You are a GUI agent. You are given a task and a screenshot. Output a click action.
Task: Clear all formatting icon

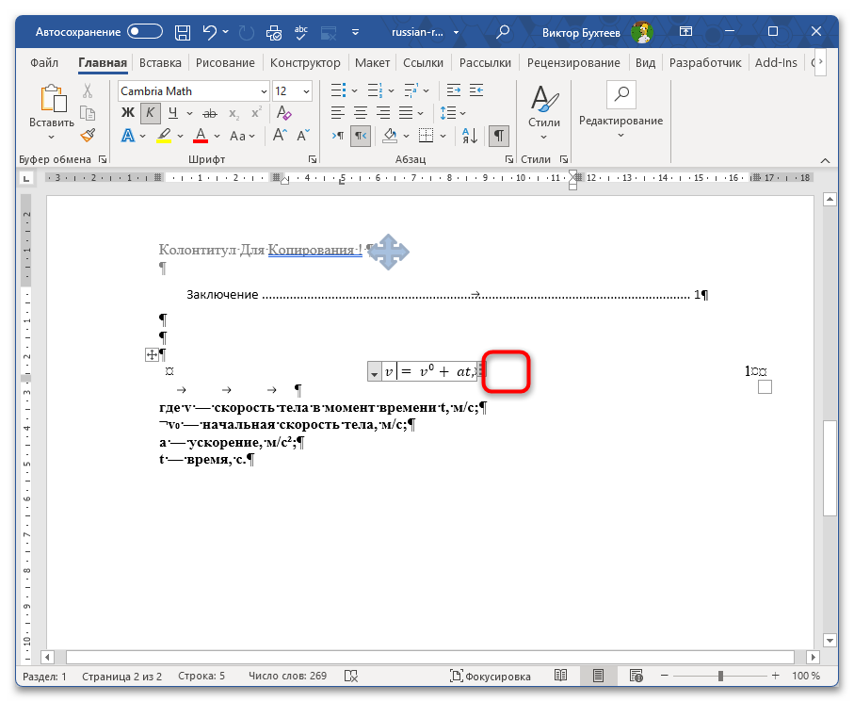coord(283,113)
